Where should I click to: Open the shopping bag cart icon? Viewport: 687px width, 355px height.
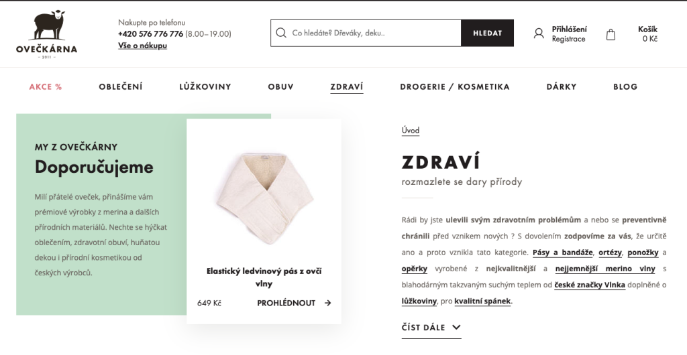click(611, 34)
